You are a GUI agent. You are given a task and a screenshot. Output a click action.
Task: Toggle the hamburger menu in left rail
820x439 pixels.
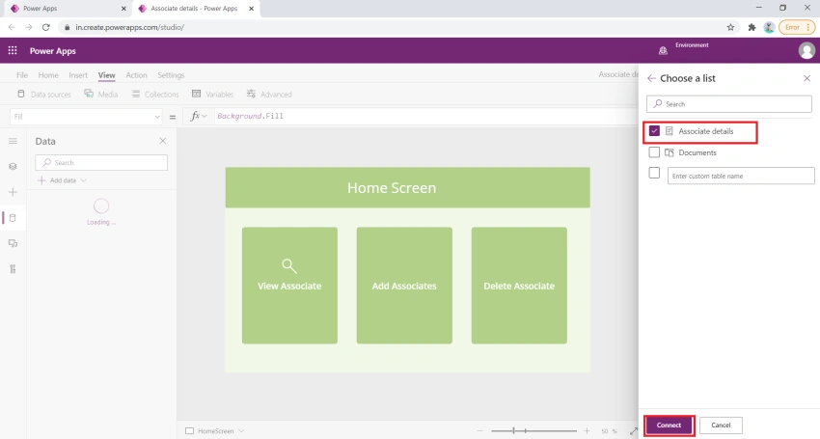point(13,141)
